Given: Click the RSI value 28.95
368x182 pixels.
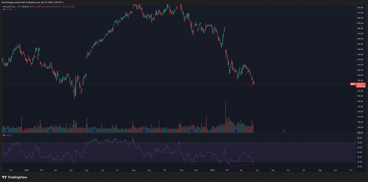Looking at the screenshot, I should tap(9, 135).
